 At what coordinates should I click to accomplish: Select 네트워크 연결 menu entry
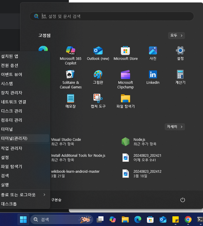pos(25,102)
